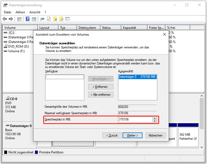Click Maximal verfügbarer Speicherplatz value 370106

[x=137, y=113]
